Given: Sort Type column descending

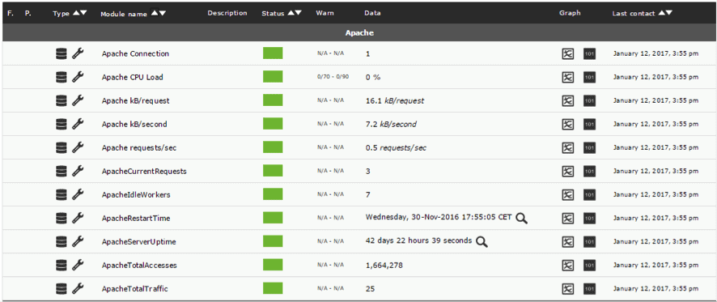Looking at the screenshot, I should pos(83,13).
